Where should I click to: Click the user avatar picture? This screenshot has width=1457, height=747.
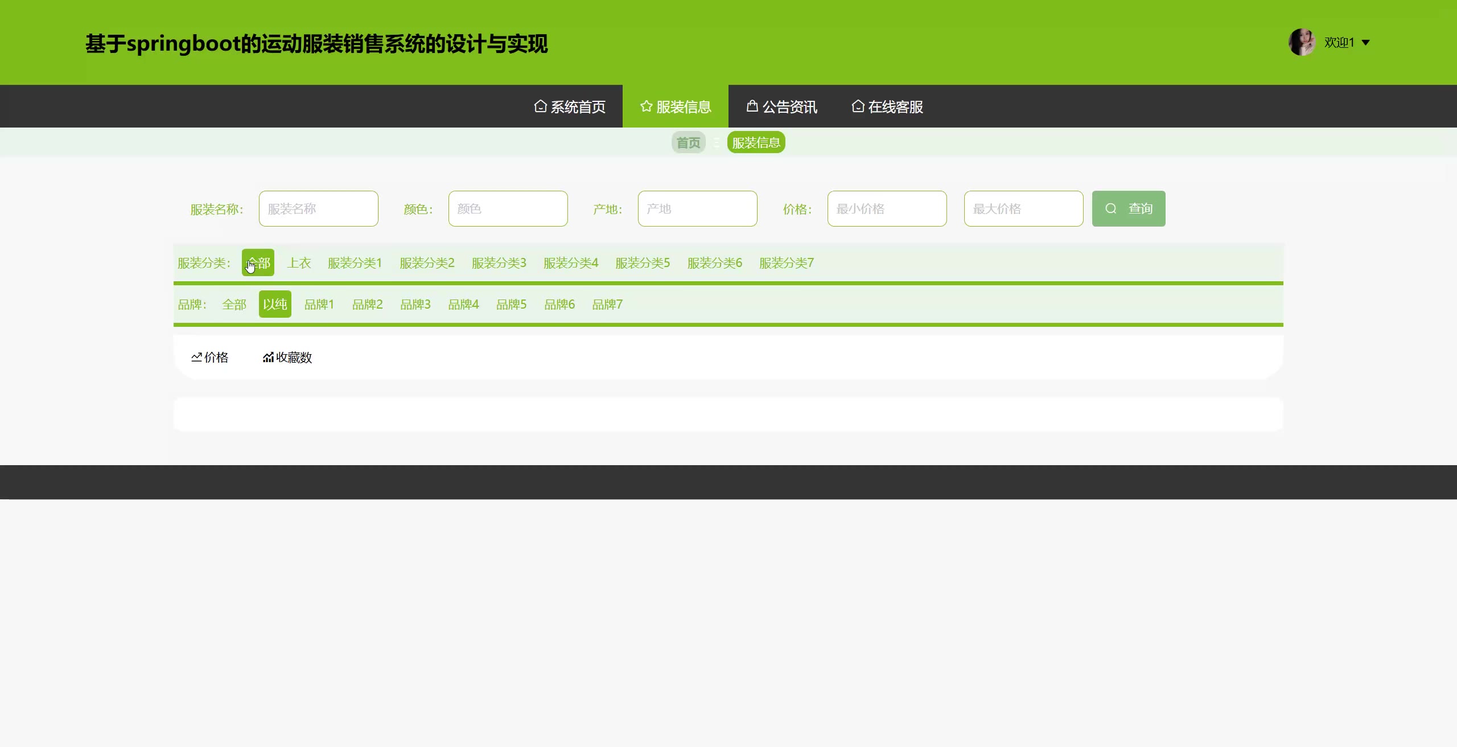(x=1302, y=43)
